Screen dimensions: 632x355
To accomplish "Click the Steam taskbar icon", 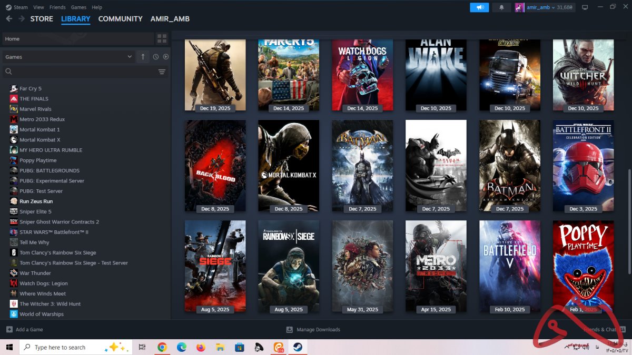I will pos(298,347).
